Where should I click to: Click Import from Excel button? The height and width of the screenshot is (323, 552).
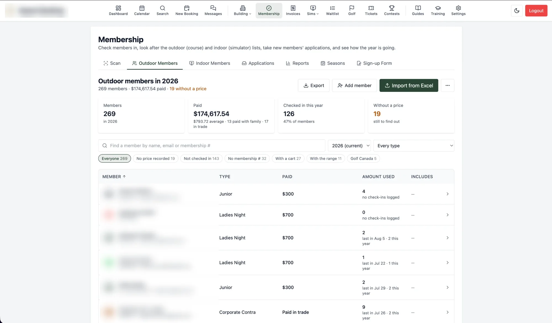[x=409, y=86]
